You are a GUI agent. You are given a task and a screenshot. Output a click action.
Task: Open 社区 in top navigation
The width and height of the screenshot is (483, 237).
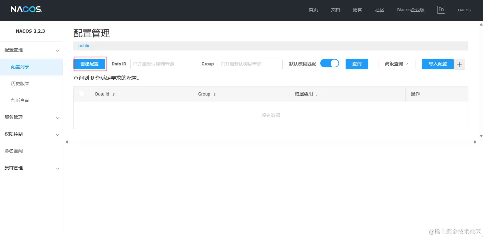tap(380, 10)
